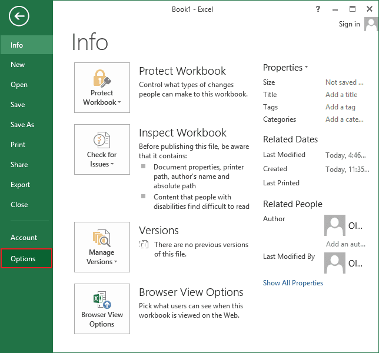Screen dimensions: 379x353
Task: Click the 'Versions' heading text
Action: [159, 230]
